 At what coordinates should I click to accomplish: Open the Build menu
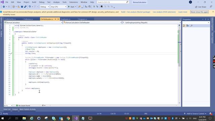pyautogui.click(x=34, y=2)
